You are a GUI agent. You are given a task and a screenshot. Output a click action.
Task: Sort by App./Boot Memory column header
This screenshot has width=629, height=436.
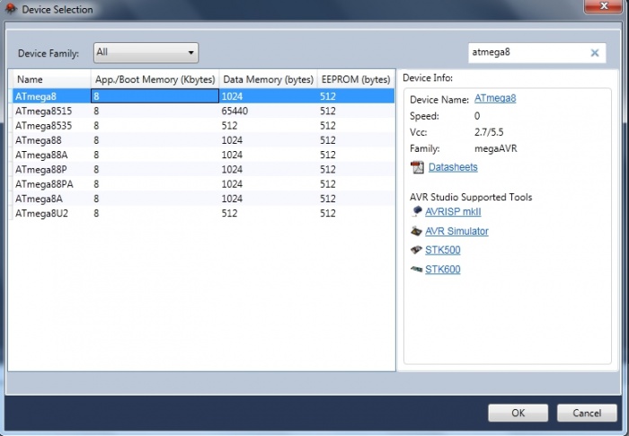click(155, 79)
